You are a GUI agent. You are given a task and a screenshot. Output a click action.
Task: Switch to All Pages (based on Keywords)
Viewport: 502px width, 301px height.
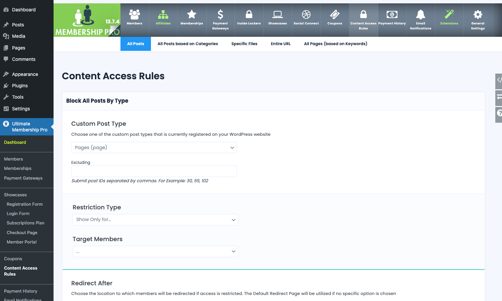pos(336,44)
